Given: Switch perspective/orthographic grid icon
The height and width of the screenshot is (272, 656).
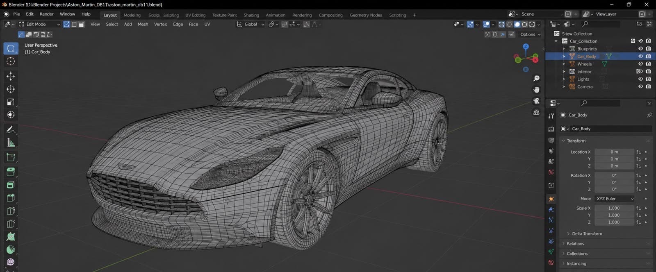Looking at the screenshot, I should point(536,112).
